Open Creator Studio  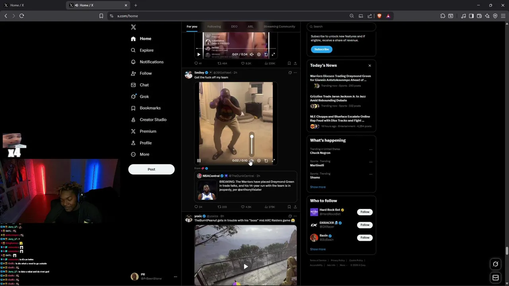pos(148,120)
